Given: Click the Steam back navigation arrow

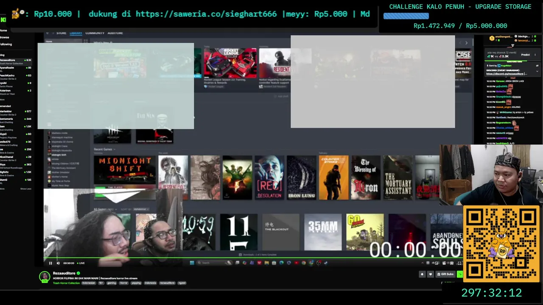Looking at the screenshot, I should coord(48,33).
